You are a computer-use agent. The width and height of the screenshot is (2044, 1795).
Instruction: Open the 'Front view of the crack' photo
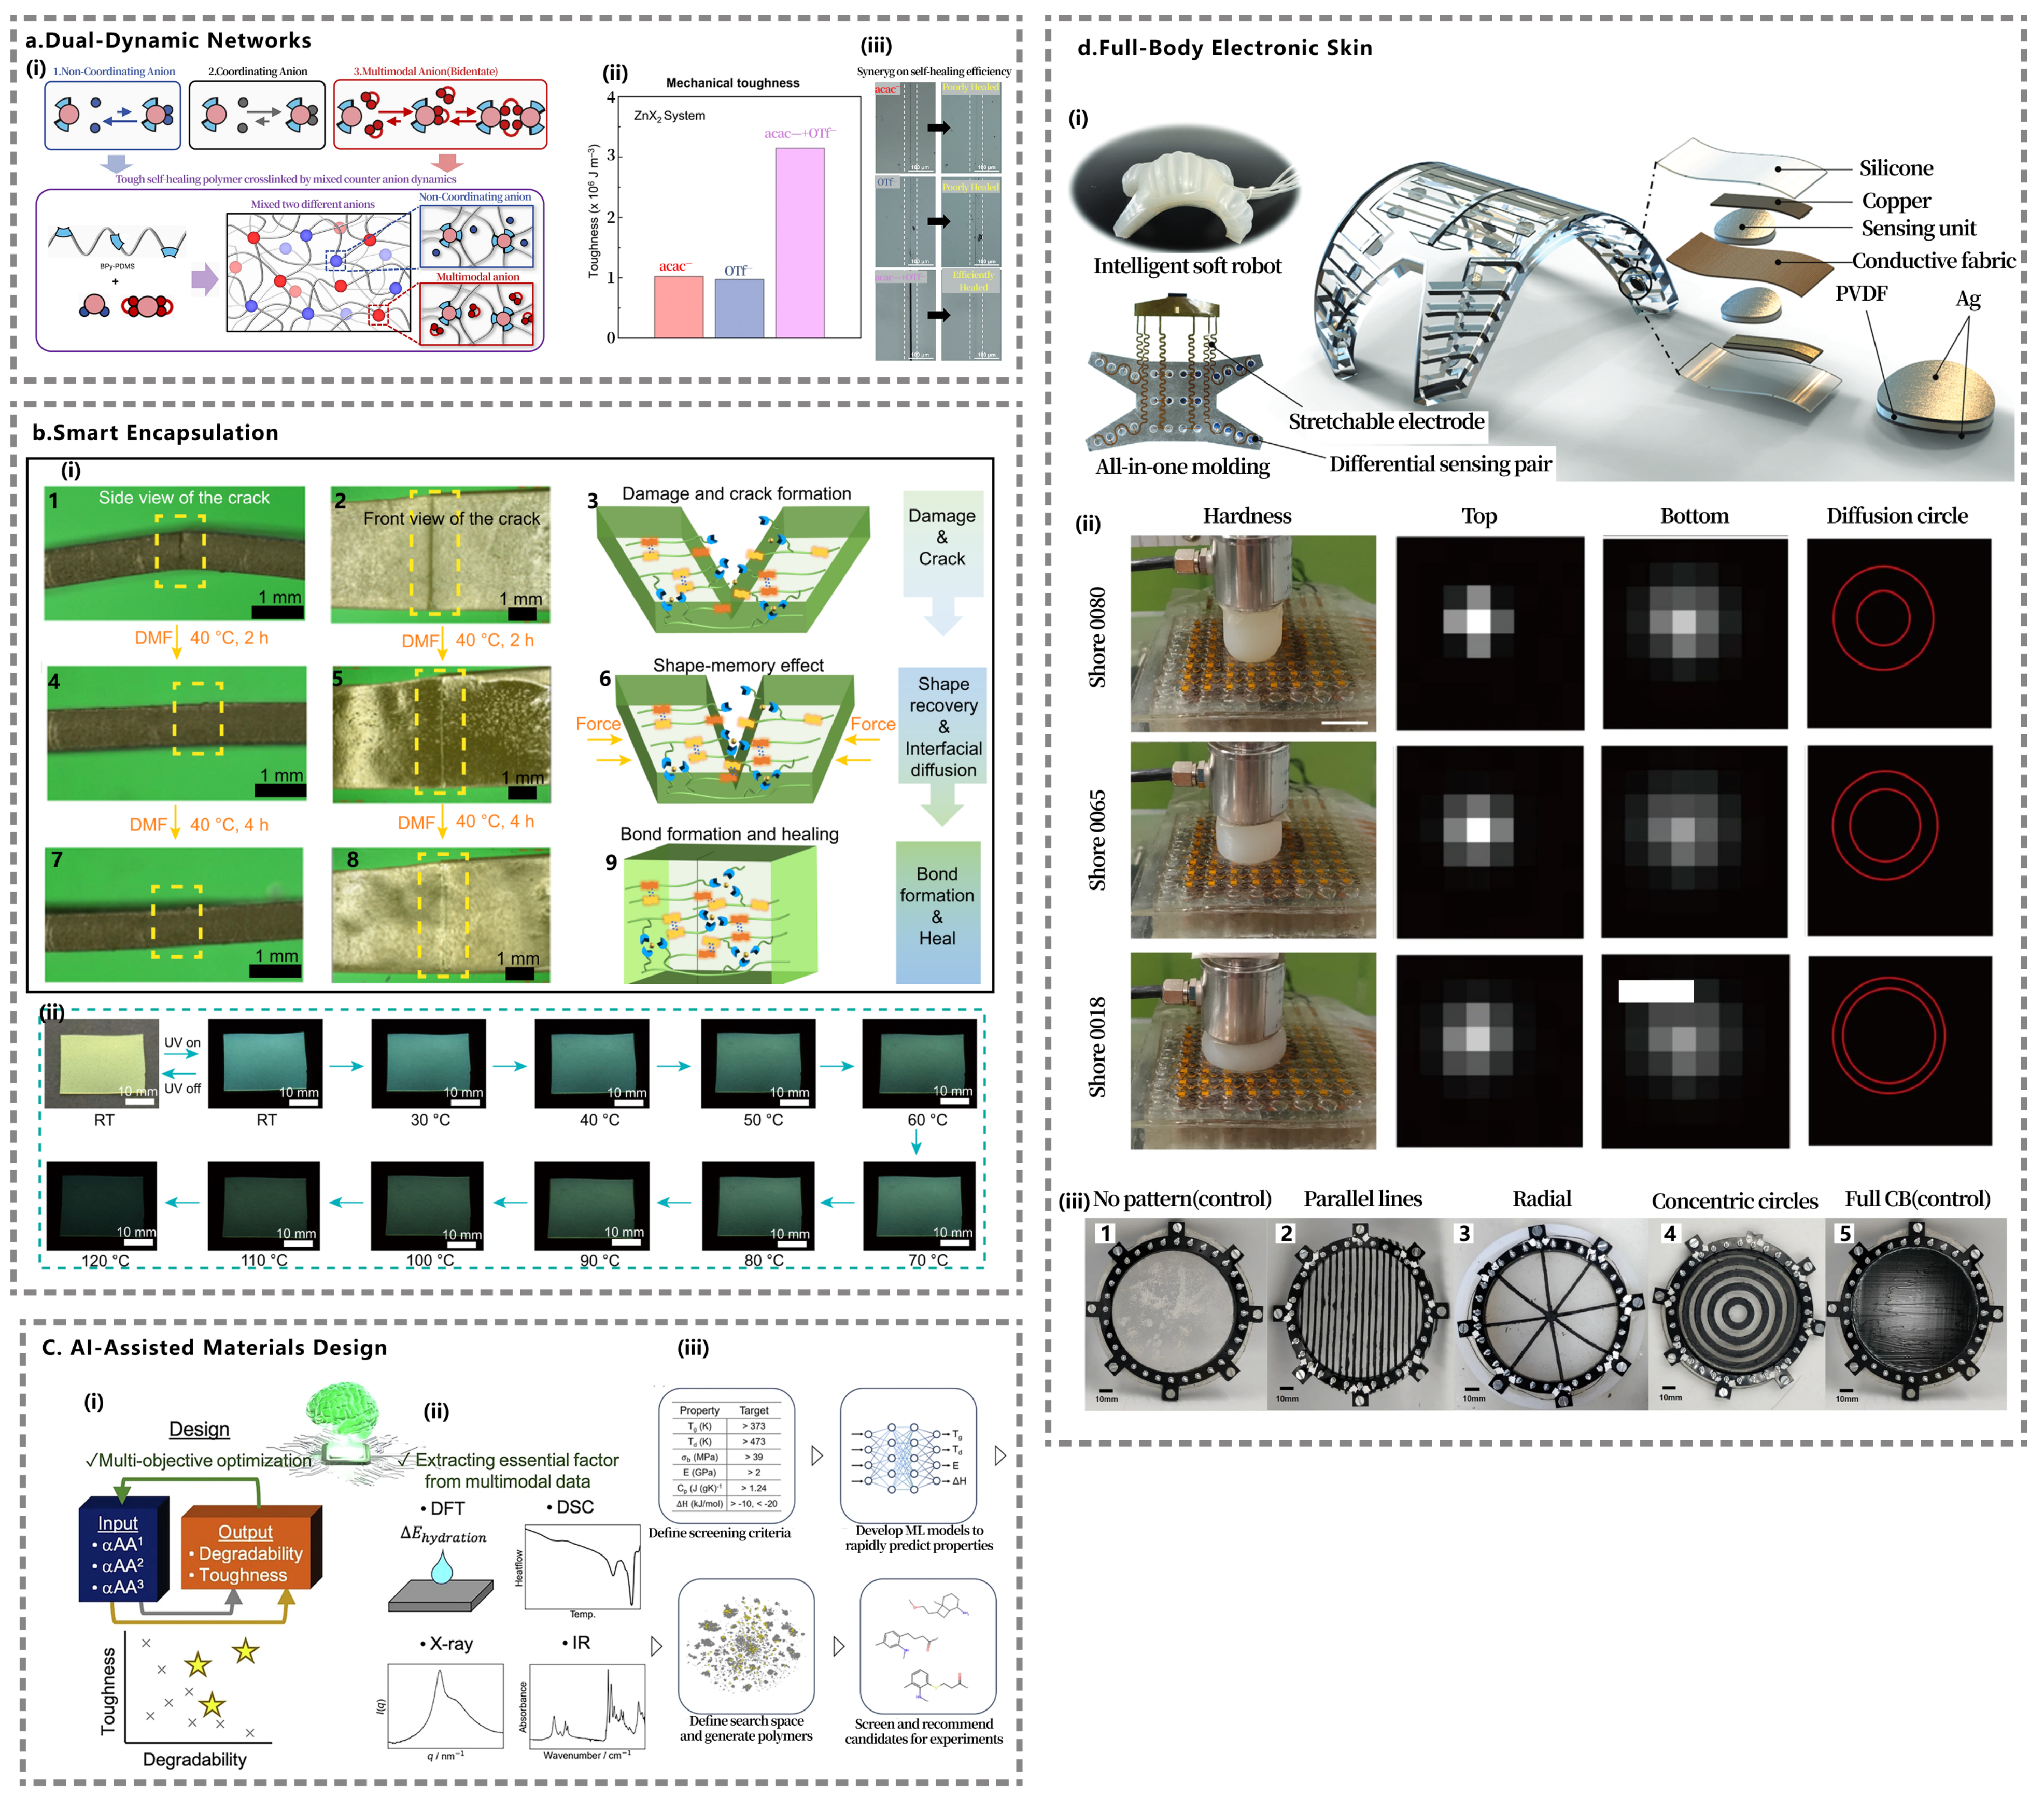point(441,554)
